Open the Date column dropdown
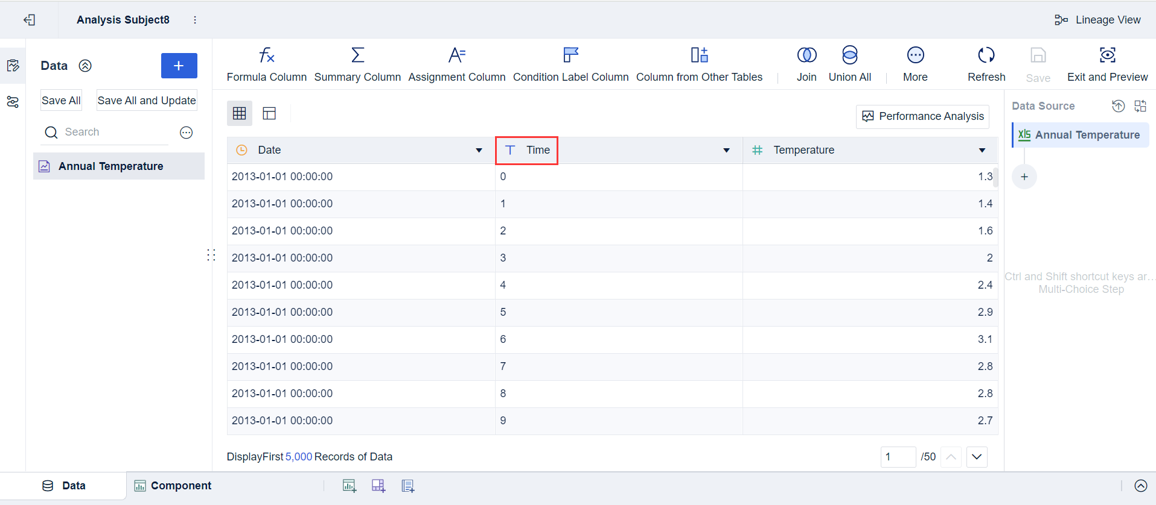Image resolution: width=1156 pixels, height=505 pixels. click(479, 150)
